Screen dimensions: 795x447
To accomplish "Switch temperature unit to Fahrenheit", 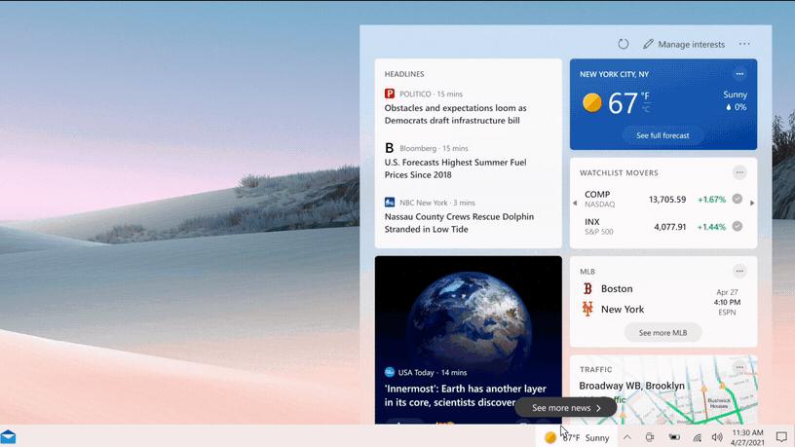I will point(645,95).
